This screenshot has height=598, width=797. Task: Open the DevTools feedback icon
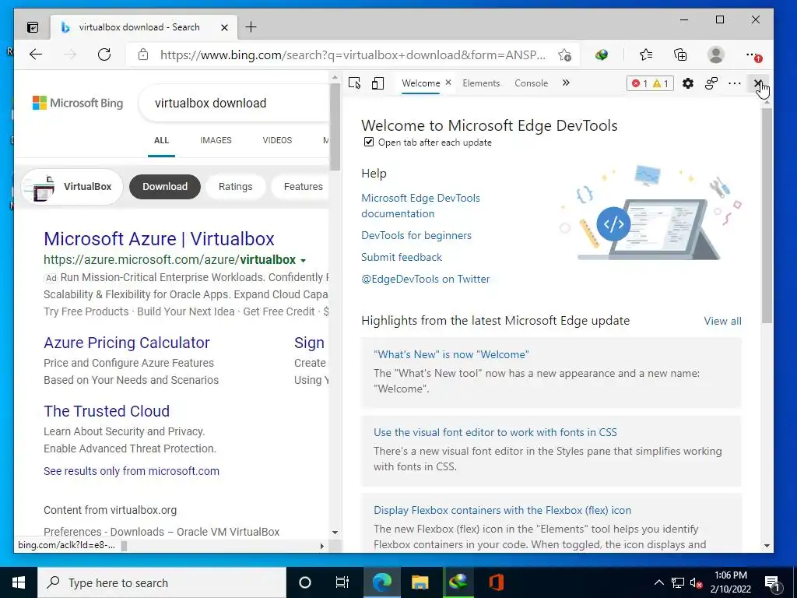point(711,83)
